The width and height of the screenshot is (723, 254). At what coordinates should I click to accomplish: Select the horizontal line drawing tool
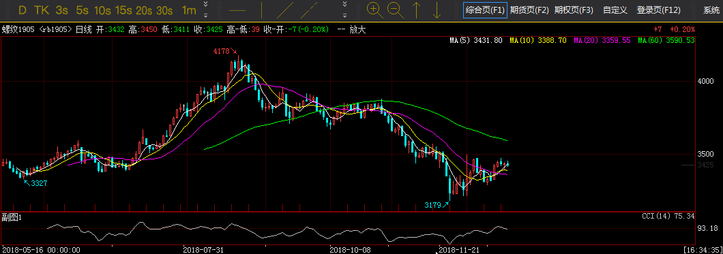pyautogui.click(x=237, y=10)
